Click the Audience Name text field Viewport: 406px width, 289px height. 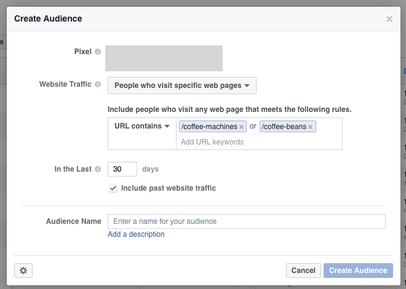247,221
